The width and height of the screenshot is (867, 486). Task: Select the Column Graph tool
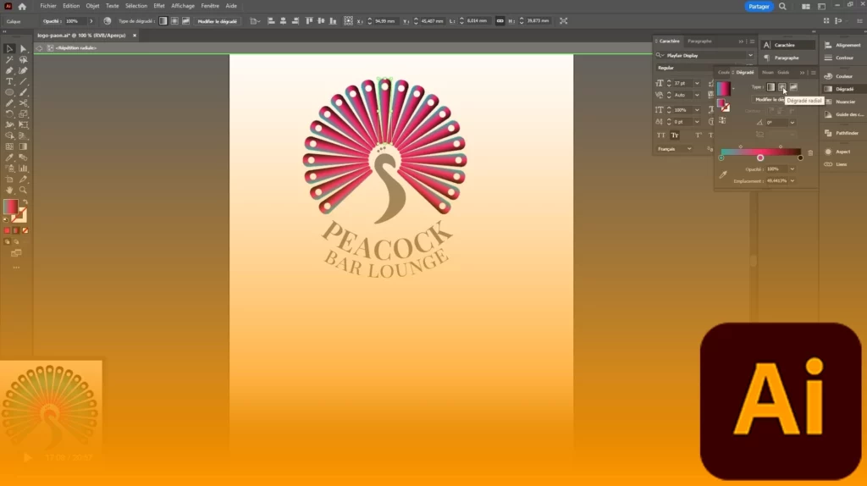(23, 168)
